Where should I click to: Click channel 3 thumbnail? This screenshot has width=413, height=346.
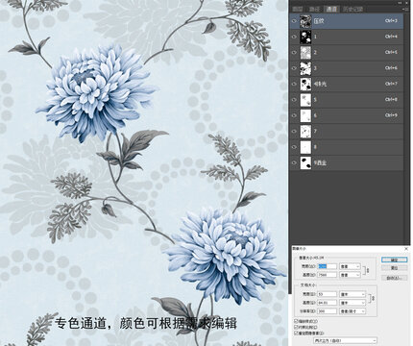click(305, 68)
